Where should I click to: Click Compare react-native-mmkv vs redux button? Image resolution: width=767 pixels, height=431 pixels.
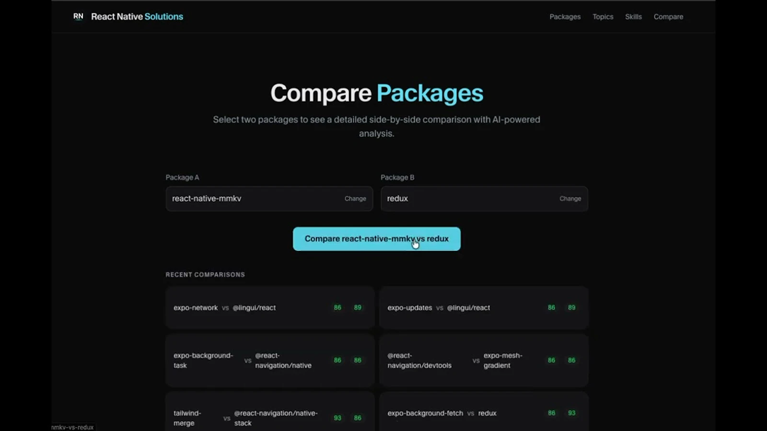(376, 238)
